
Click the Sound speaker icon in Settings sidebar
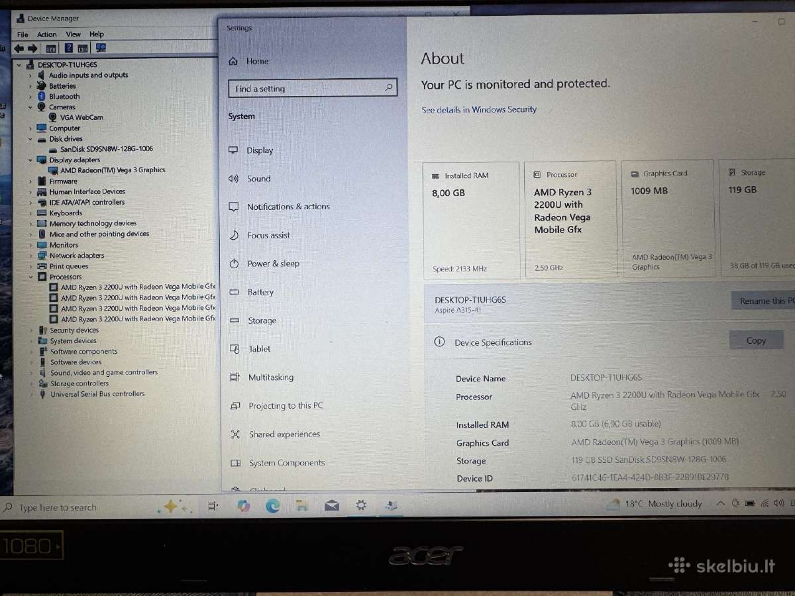coord(233,178)
